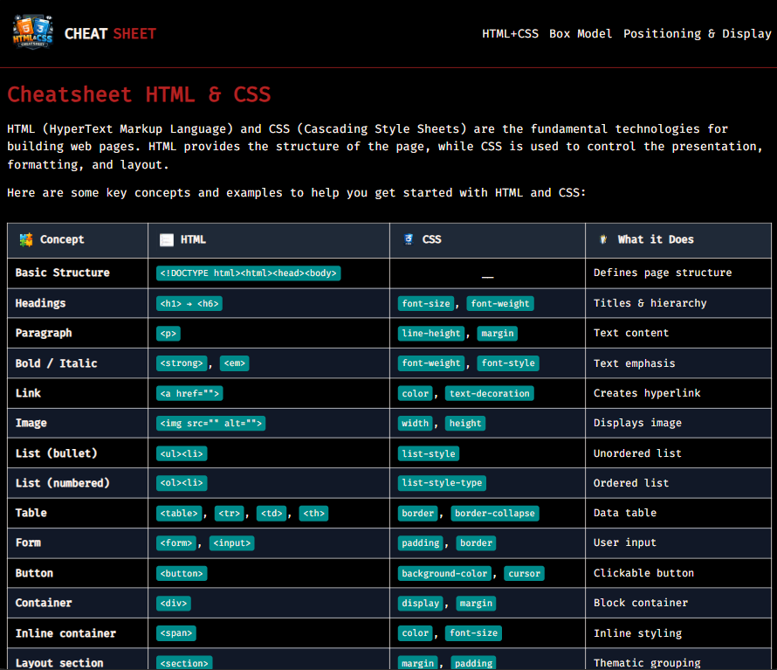This screenshot has width=777, height=670.
Task: Click the <tr> code tag
Action: [x=230, y=514]
